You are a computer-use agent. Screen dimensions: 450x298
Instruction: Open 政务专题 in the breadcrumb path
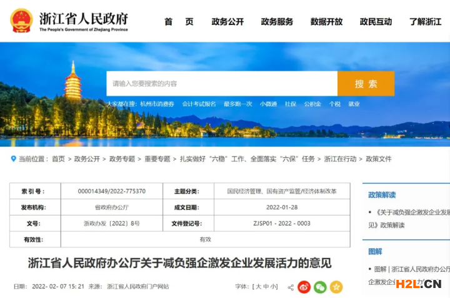pos(122,159)
